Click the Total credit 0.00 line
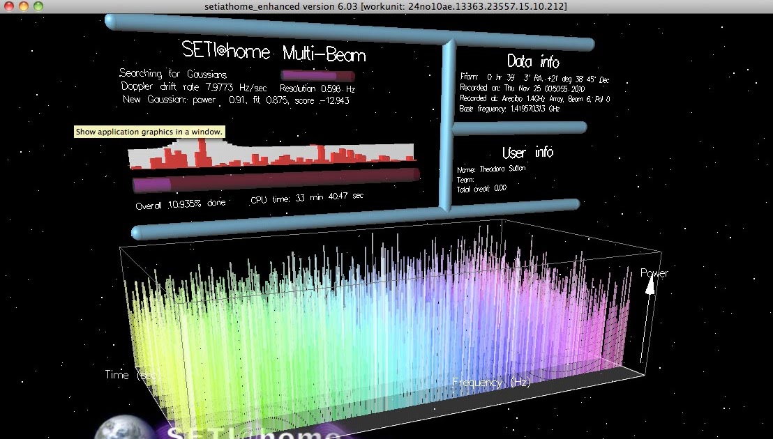 point(481,189)
